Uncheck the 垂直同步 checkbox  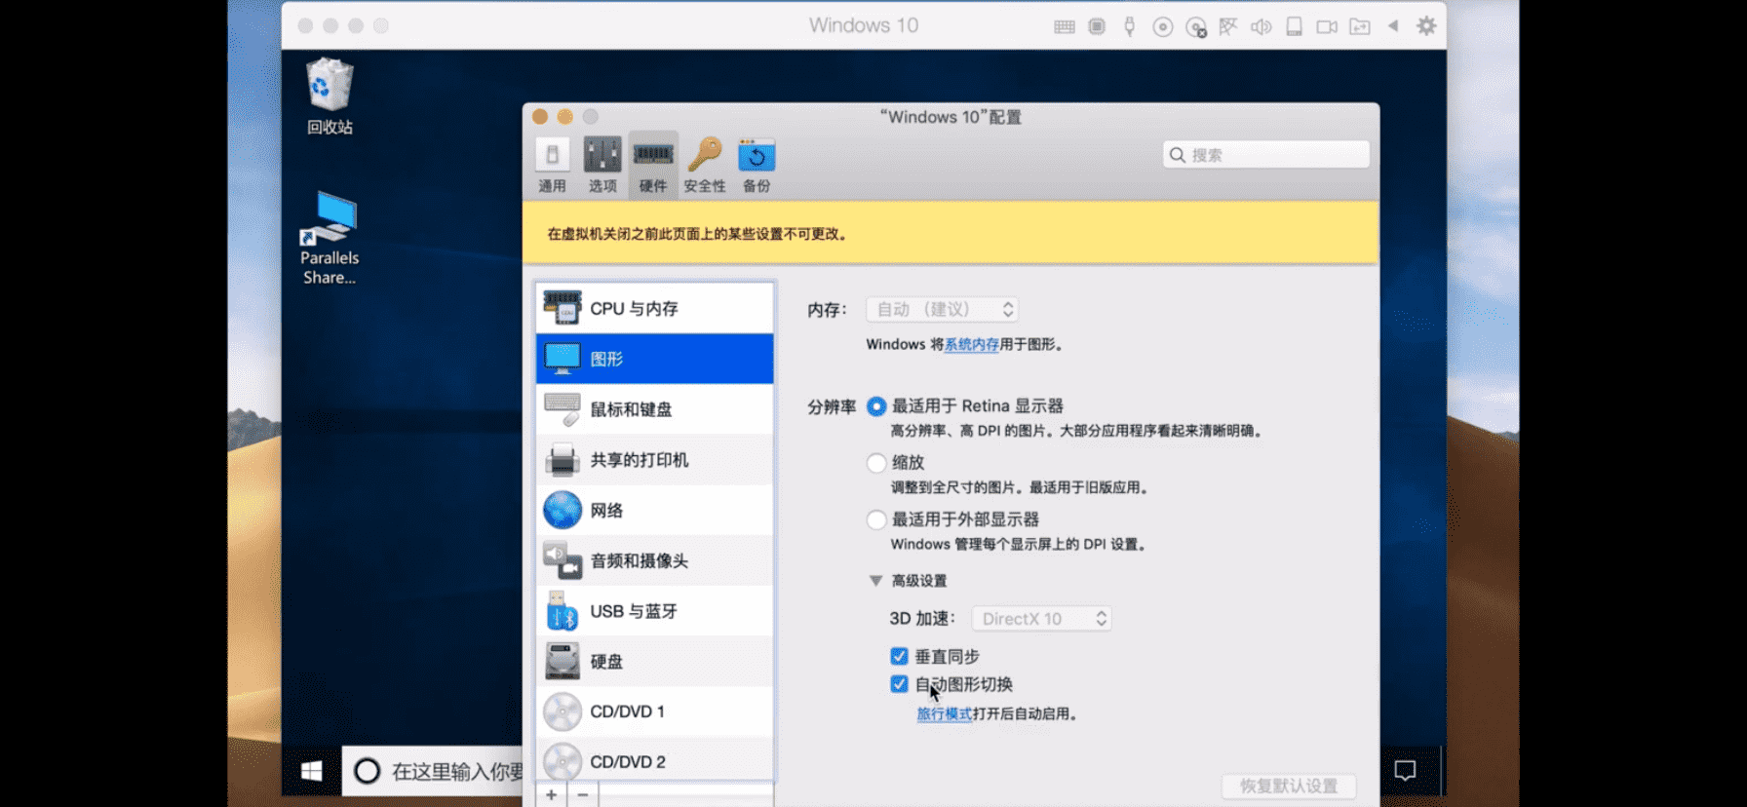point(899,657)
